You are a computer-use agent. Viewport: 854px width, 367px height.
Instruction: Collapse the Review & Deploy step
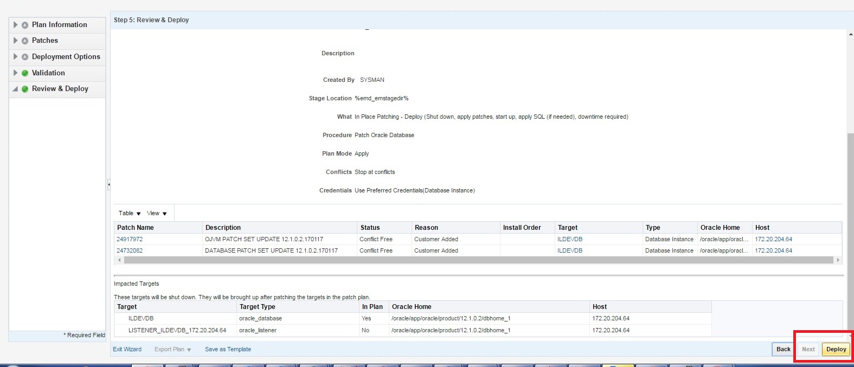15,89
